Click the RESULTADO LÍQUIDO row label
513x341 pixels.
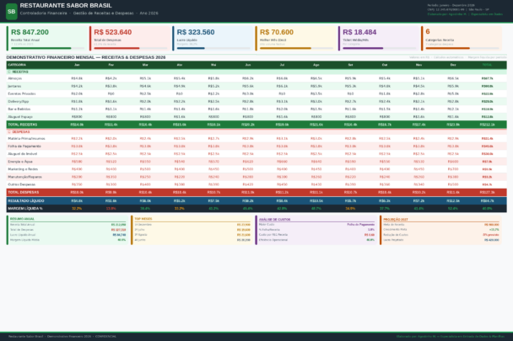[25, 200]
